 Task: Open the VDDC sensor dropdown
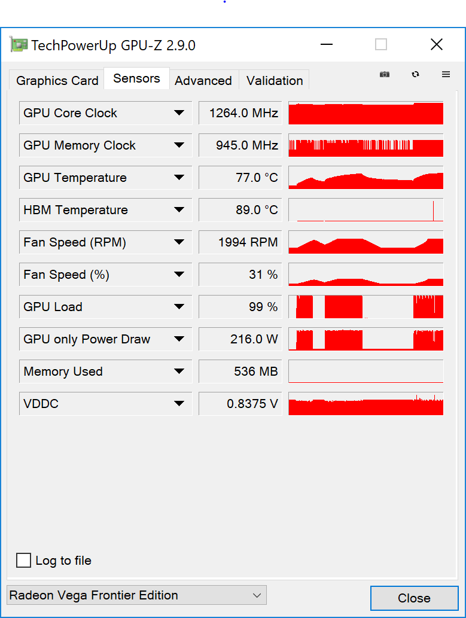pyautogui.click(x=105, y=404)
